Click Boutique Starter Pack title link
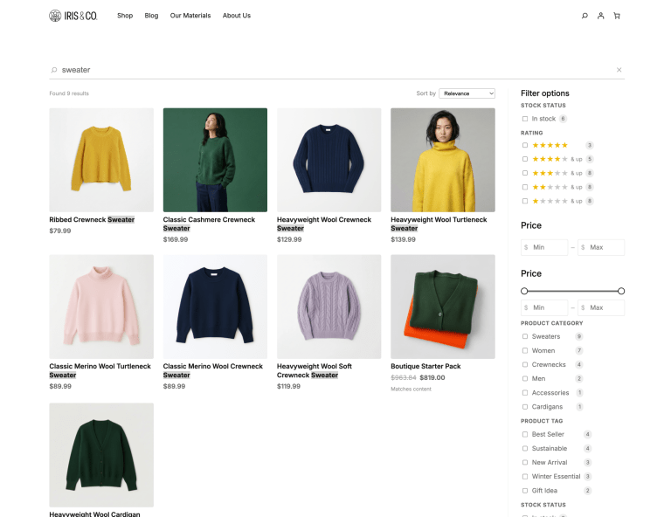Image resolution: width=671 pixels, height=517 pixels. click(x=425, y=366)
